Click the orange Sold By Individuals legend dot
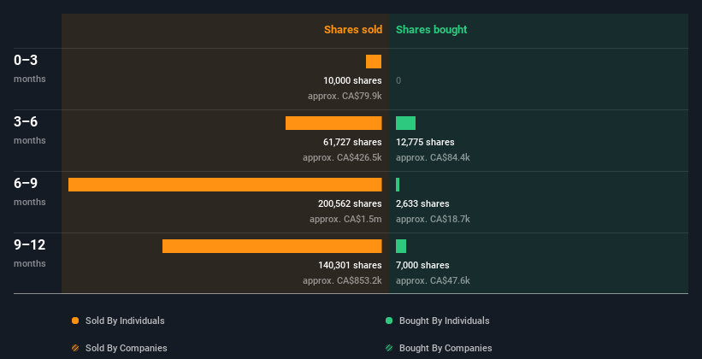This screenshot has width=702, height=359. (75, 321)
